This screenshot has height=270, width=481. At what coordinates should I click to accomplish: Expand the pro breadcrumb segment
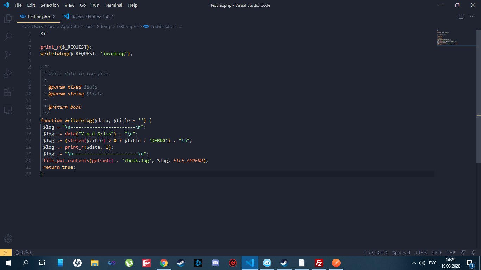[52, 26]
